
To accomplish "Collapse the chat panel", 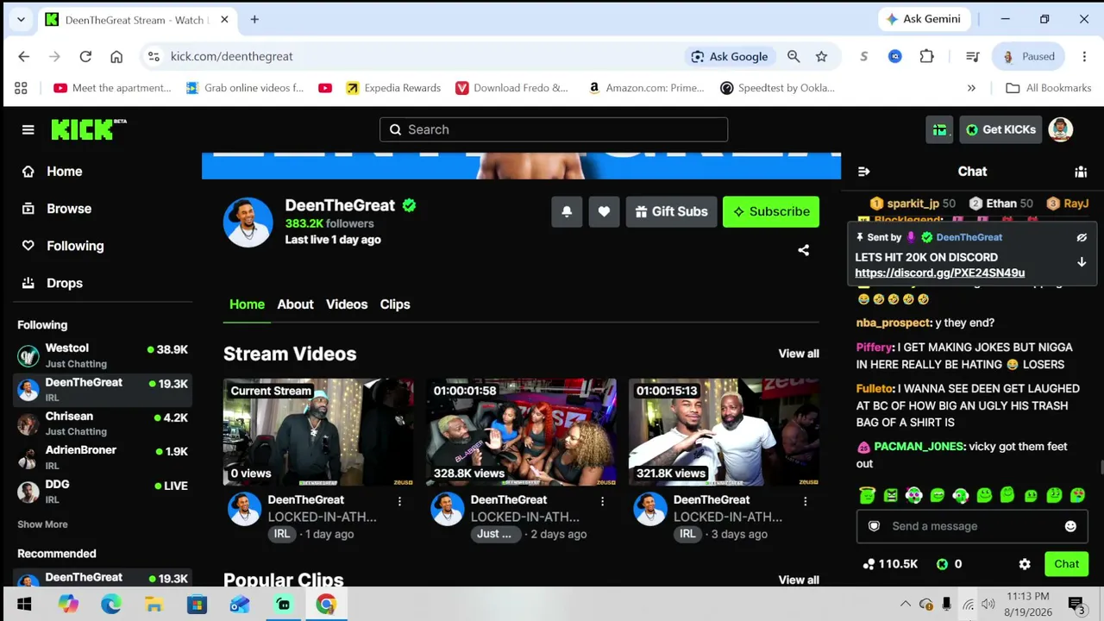I will pyautogui.click(x=863, y=172).
